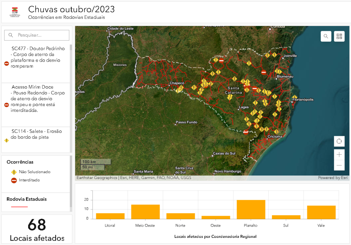The image size is (351, 245).
Task: Select the SC477 - Doutor Pedrinho occurrence
Action: [36, 64]
